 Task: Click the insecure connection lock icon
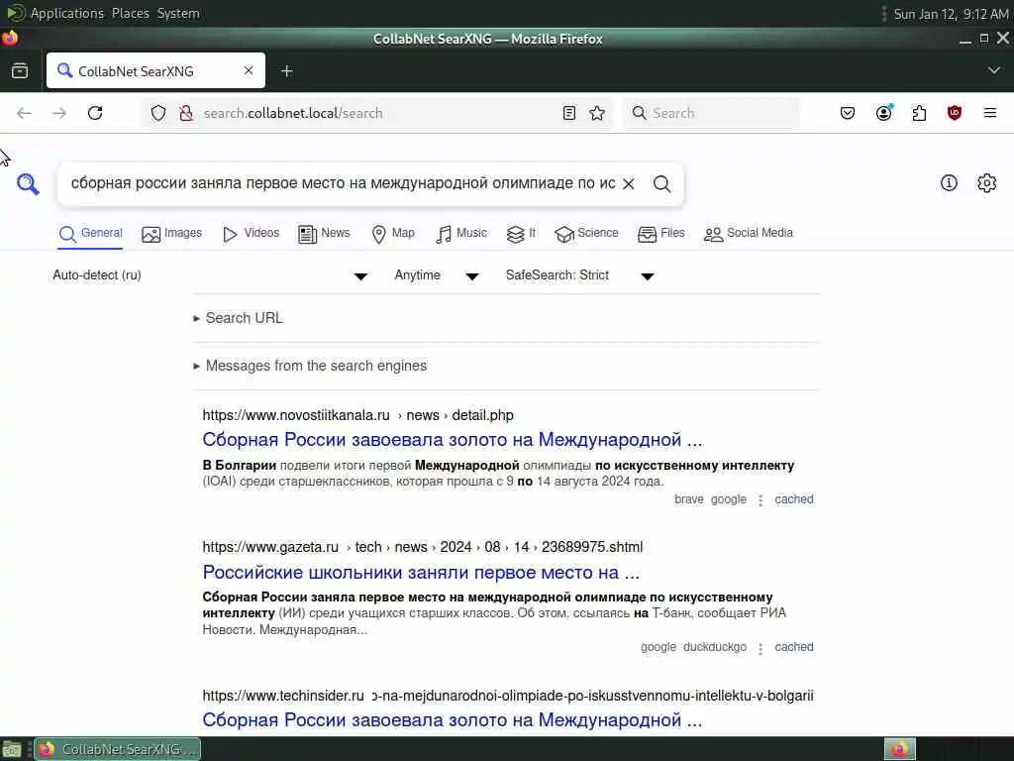coord(186,113)
